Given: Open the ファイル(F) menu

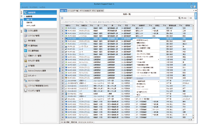Looking at the screenshot, I should click(24, 7).
